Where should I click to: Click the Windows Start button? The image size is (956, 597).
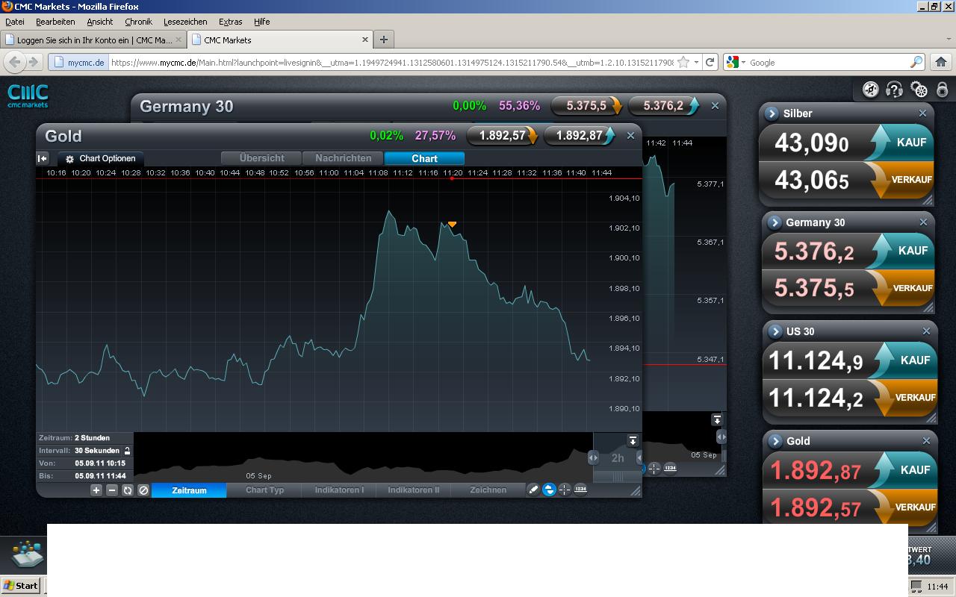tap(21, 586)
